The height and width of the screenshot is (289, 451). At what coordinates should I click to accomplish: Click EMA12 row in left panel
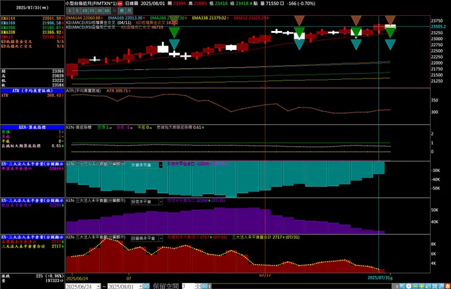click(32, 37)
